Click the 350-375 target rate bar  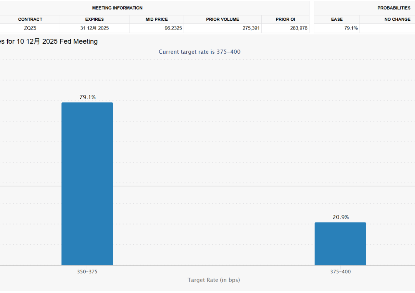87,184
